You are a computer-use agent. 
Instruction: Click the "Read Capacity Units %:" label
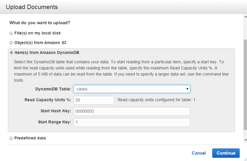tap(48, 100)
